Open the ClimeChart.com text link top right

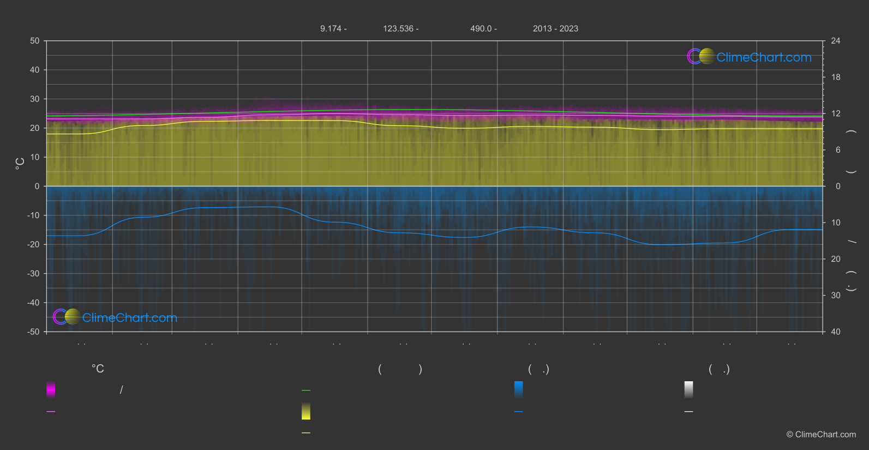click(764, 57)
